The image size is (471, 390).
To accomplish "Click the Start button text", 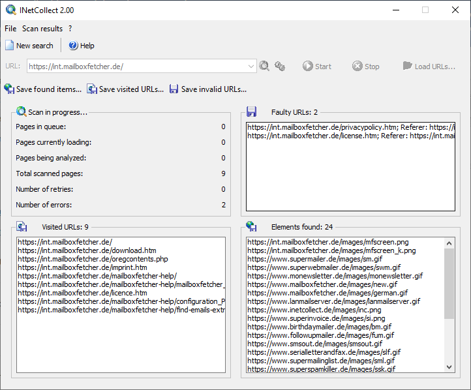I will point(323,67).
